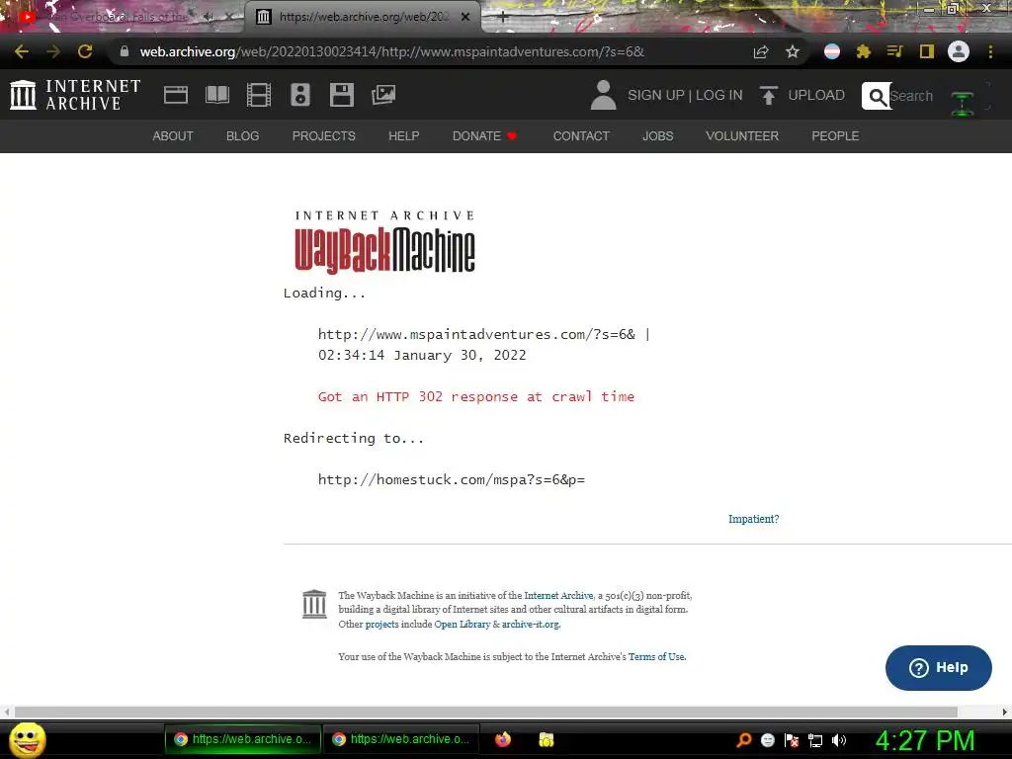
Task: Click the UPLOAD text link
Action: pyautogui.click(x=816, y=95)
